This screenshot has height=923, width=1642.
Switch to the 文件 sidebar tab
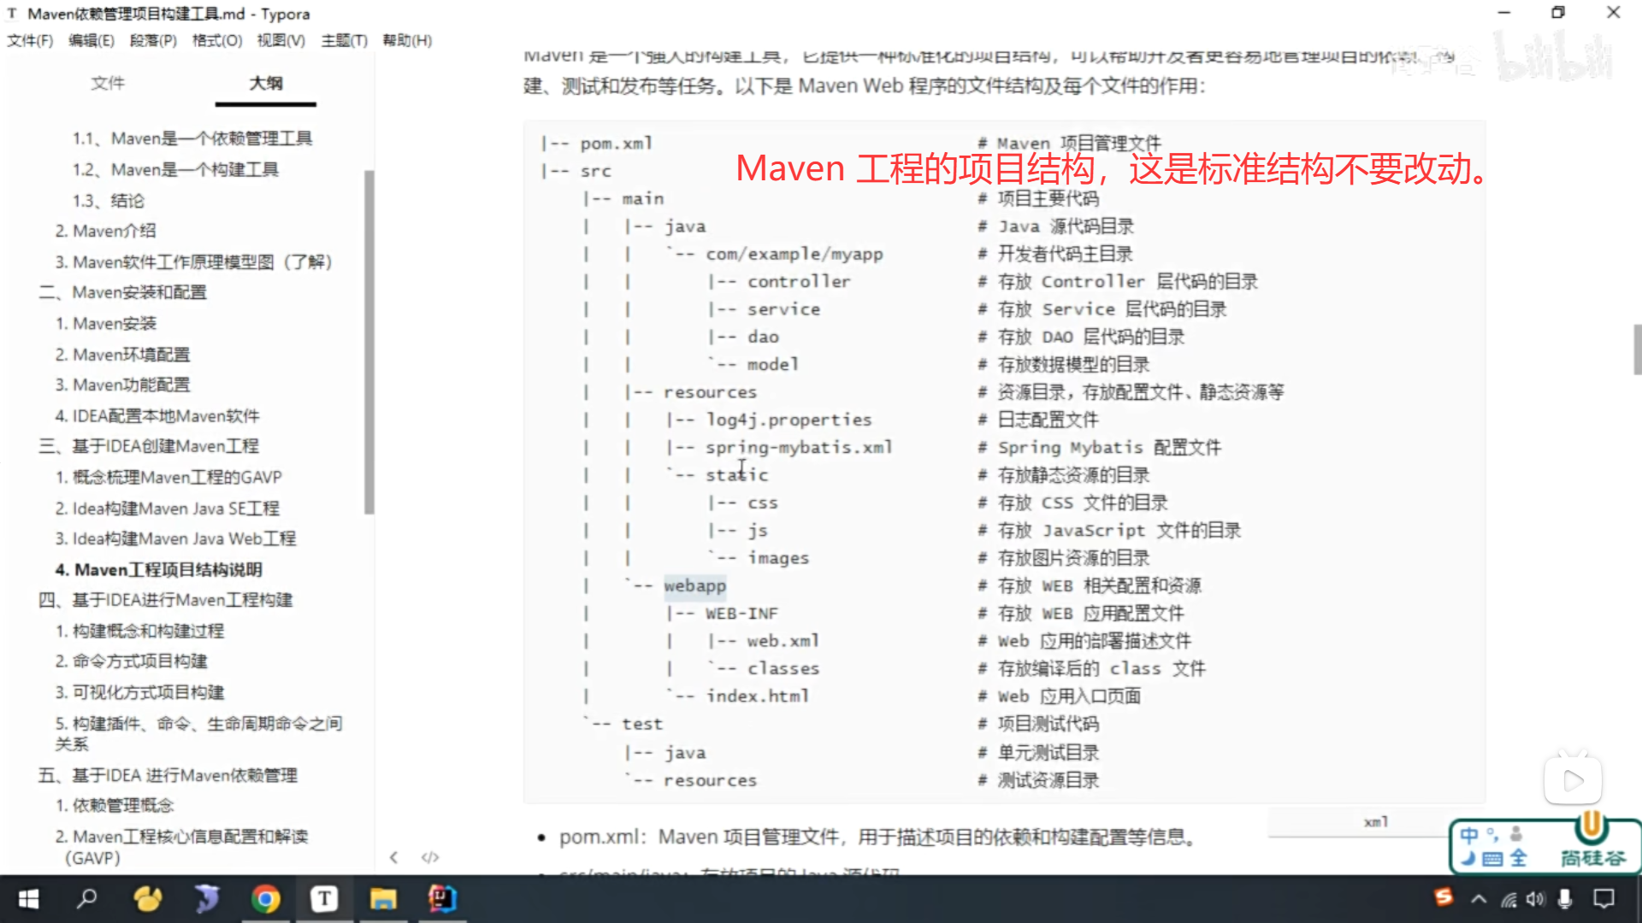[108, 83]
